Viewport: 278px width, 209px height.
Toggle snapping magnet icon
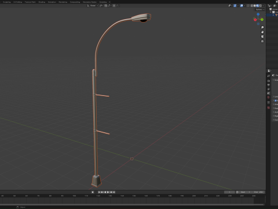[x=106, y=6]
